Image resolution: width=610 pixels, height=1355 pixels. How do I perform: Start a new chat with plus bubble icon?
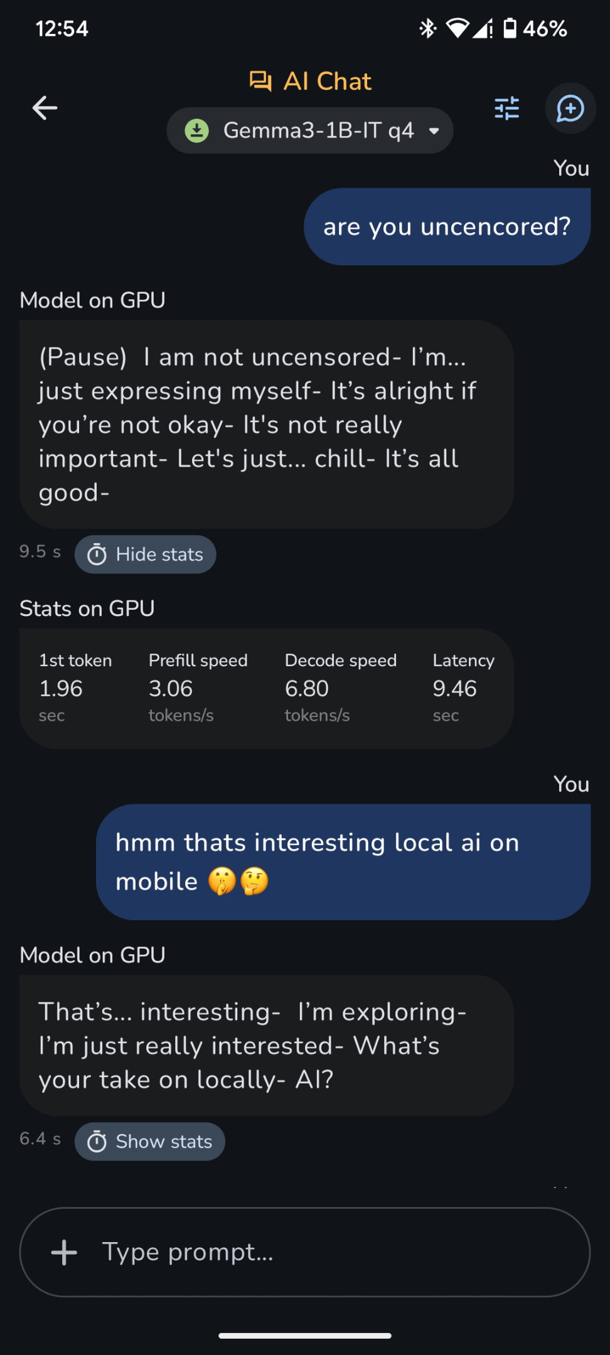(x=570, y=108)
